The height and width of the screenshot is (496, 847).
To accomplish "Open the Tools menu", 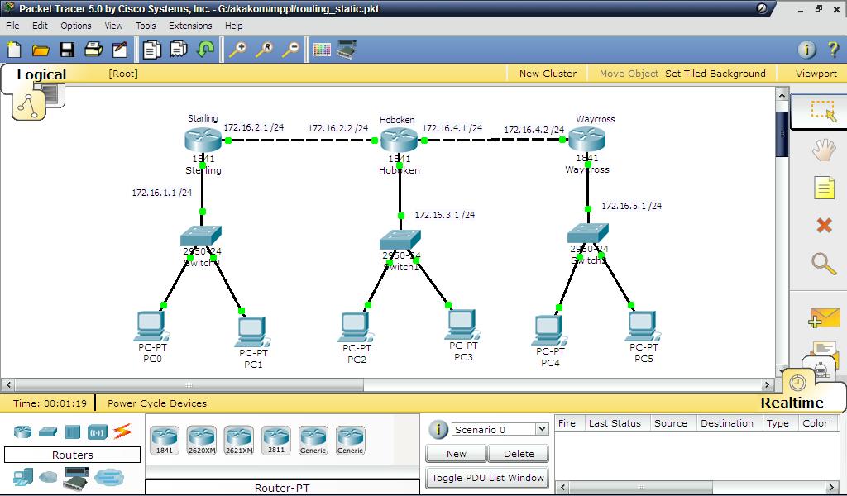I will pyautogui.click(x=146, y=26).
